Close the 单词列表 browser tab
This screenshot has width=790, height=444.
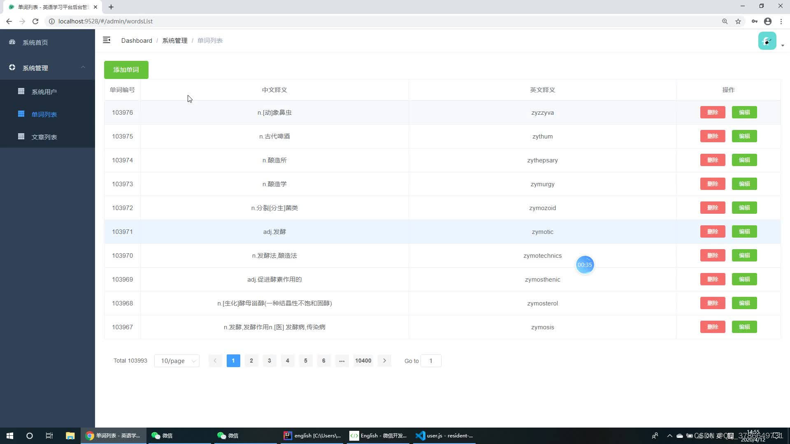click(95, 7)
